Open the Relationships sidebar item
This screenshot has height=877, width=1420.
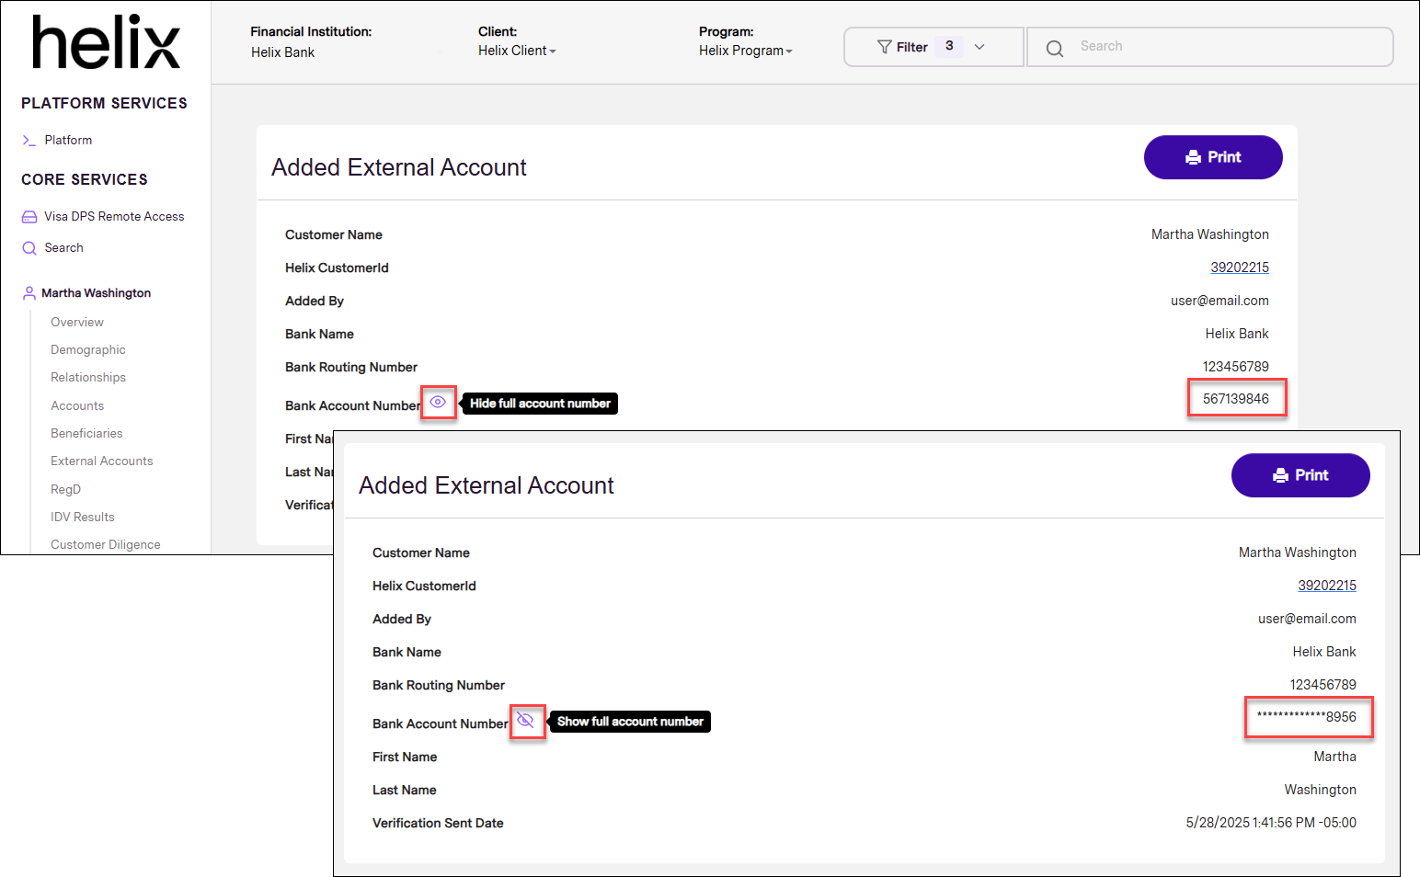(88, 378)
